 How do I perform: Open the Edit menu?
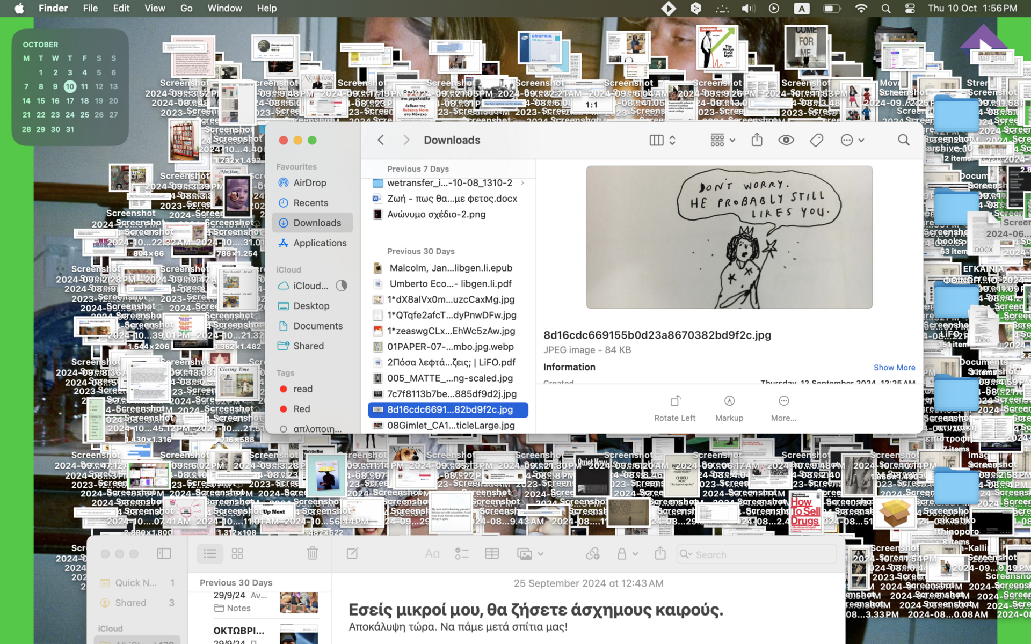[x=121, y=8]
